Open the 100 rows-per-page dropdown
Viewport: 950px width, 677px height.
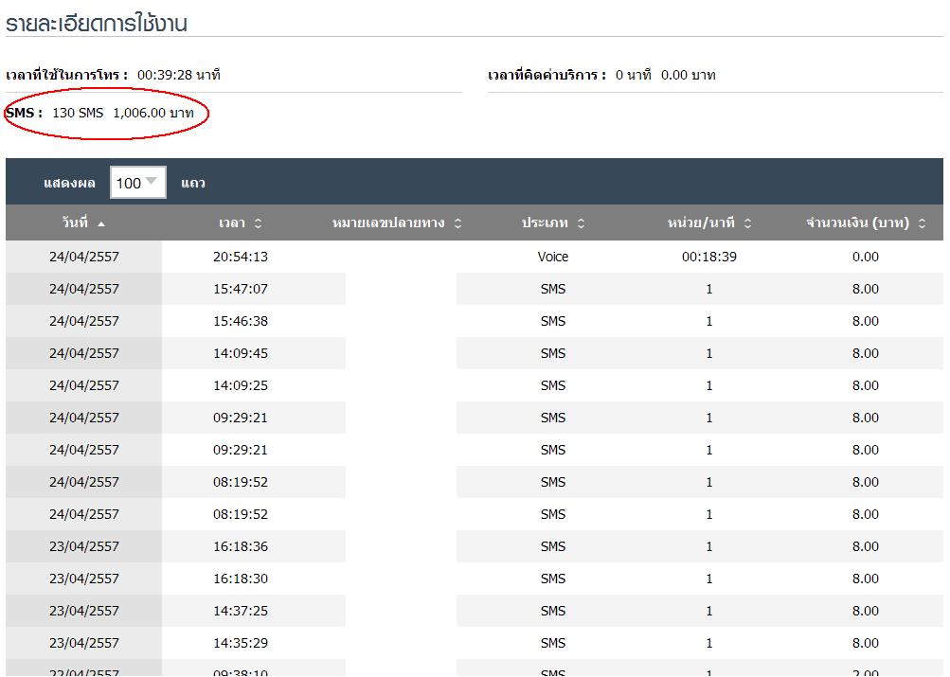pos(138,182)
